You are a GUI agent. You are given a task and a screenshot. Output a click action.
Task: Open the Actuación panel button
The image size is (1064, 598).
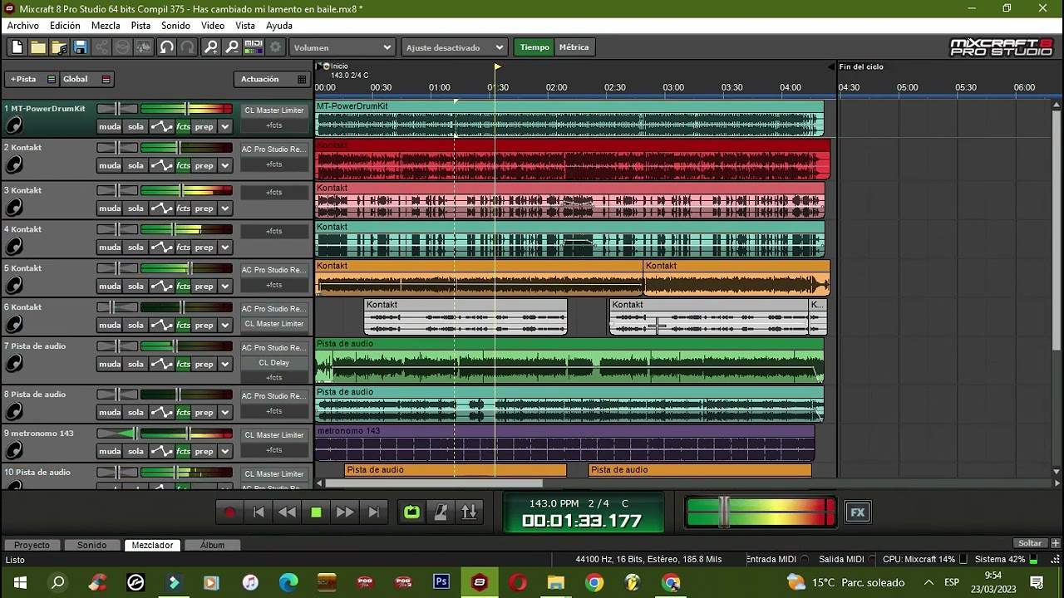click(x=271, y=80)
